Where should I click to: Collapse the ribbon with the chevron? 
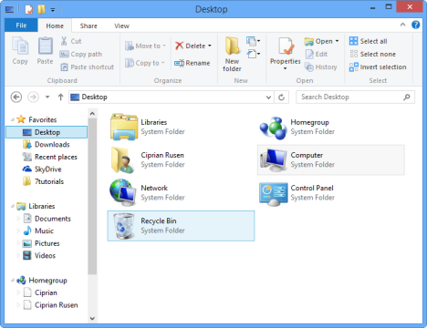(x=402, y=25)
